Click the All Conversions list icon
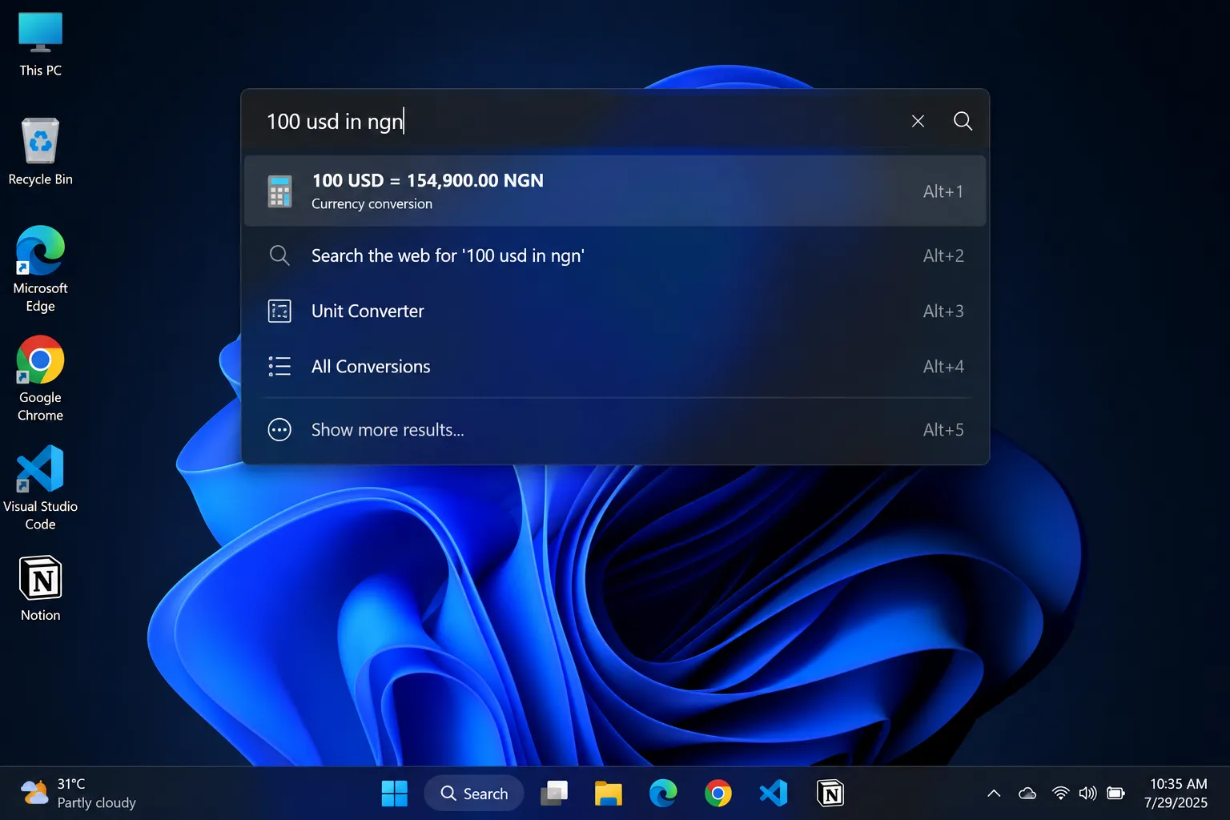1230x820 pixels. pyautogui.click(x=279, y=366)
